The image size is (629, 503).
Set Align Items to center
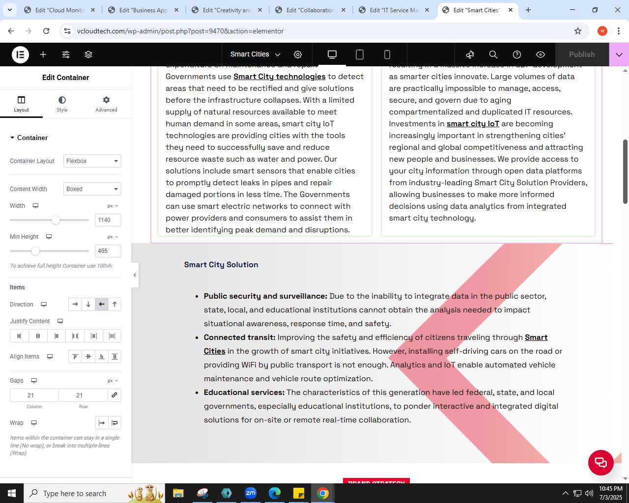88,357
